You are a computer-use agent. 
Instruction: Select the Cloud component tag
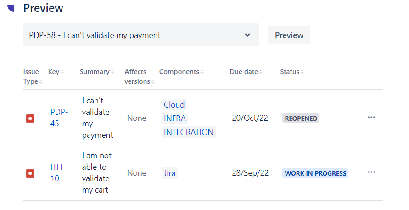coord(174,105)
